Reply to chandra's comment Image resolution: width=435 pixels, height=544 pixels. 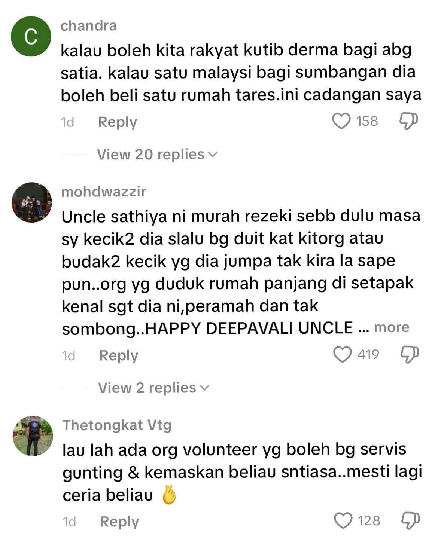pyautogui.click(x=118, y=122)
